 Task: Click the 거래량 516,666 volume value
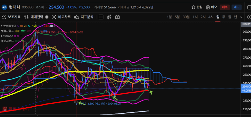pyautogui.click(x=110, y=7)
